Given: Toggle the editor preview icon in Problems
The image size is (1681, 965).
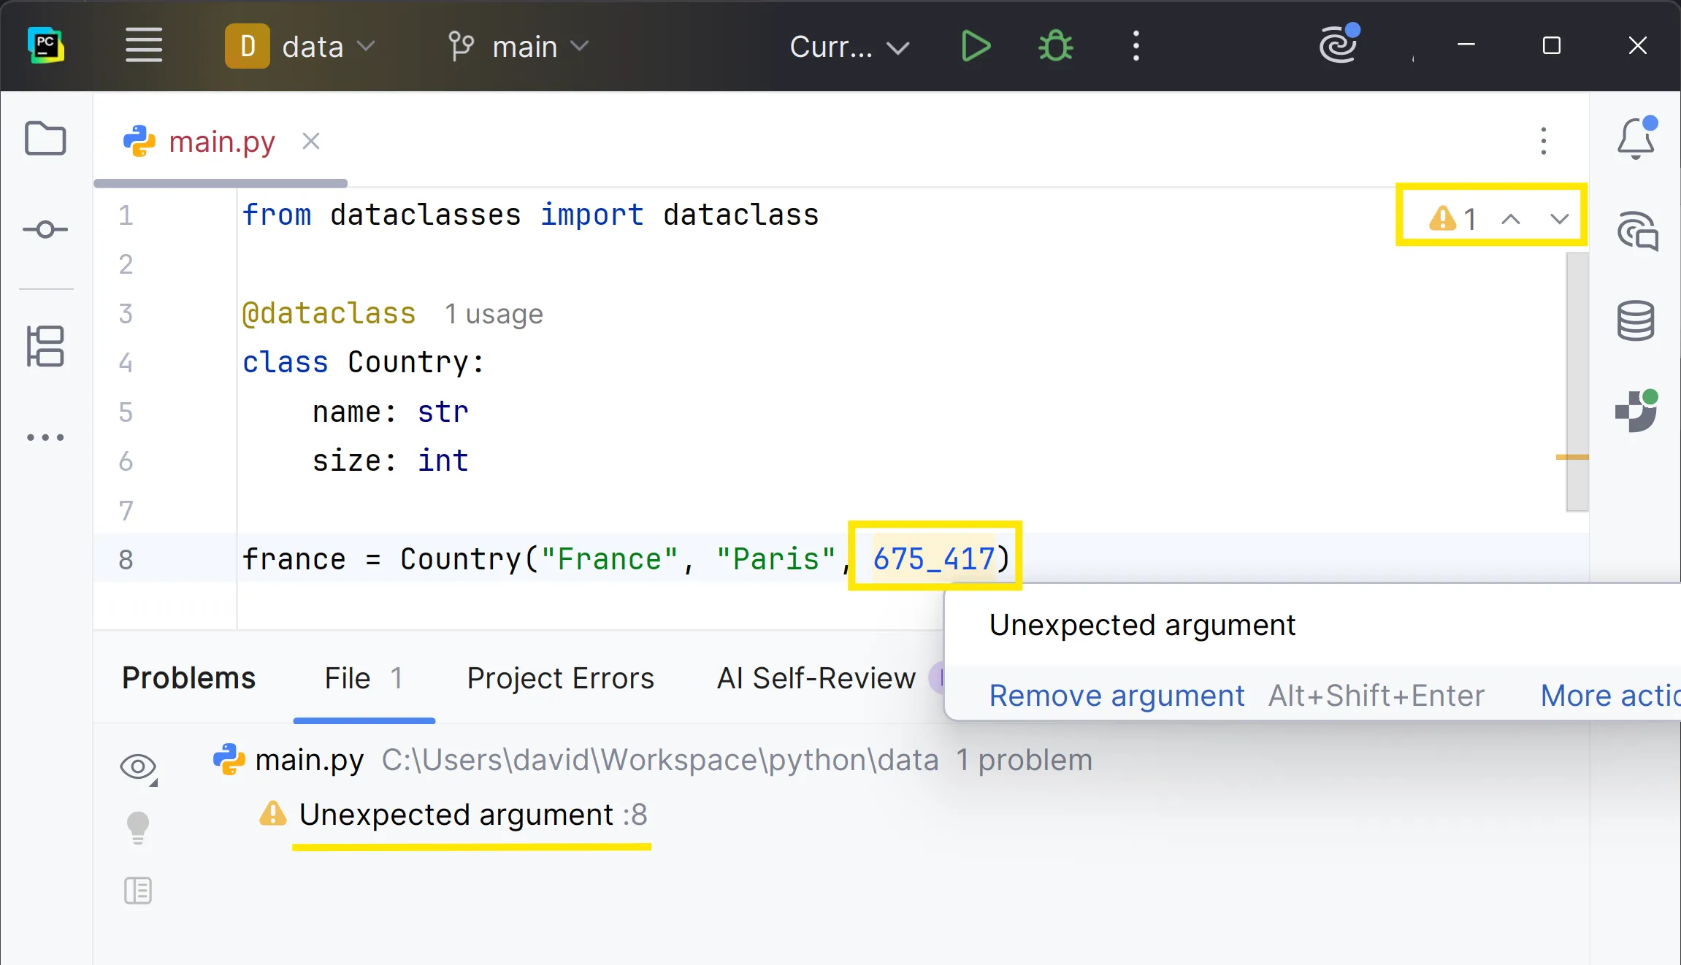Looking at the screenshot, I should tap(138, 891).
